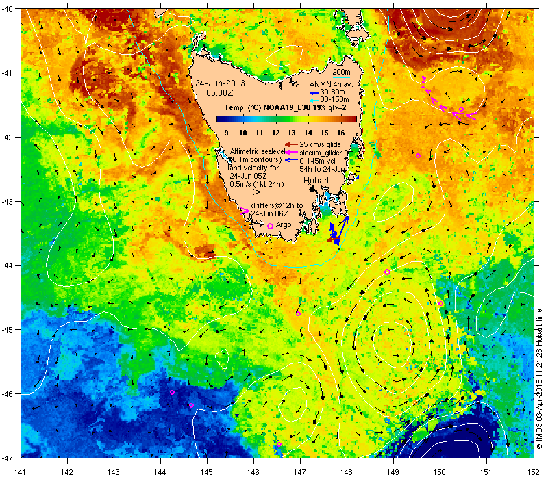
Task: Click the 24-Jun 06Z text
Action: point(270,213)
